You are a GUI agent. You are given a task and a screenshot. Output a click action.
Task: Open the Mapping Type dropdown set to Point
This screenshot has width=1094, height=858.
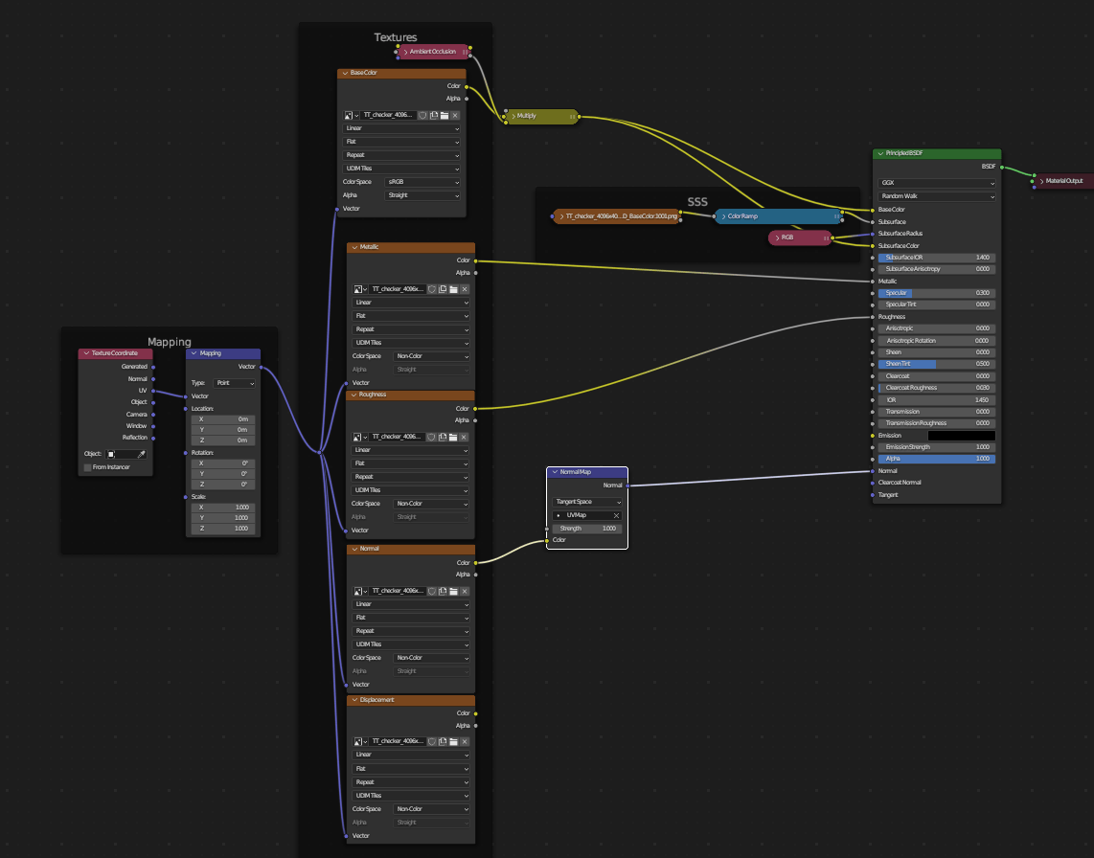click(236, 383)
